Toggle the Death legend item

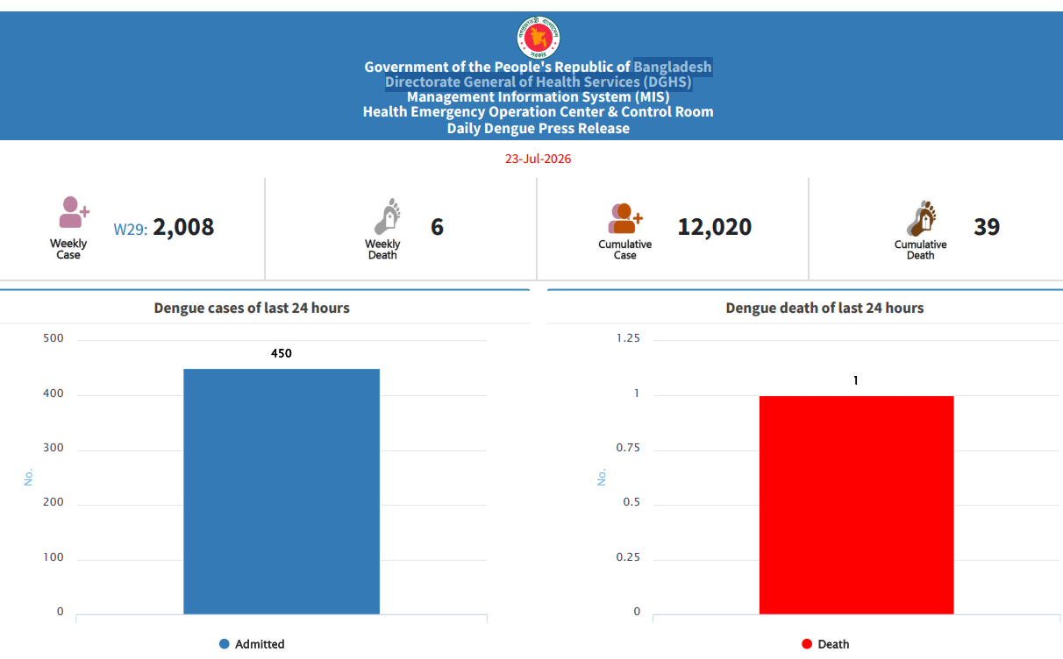point(825,644)
